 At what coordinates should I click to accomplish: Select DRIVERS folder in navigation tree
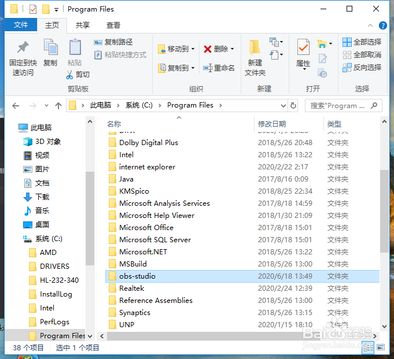(x=49, y=266)
